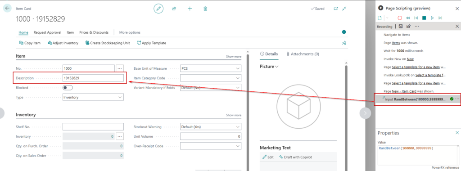Go back with the back arrow

tap(7, 8)
